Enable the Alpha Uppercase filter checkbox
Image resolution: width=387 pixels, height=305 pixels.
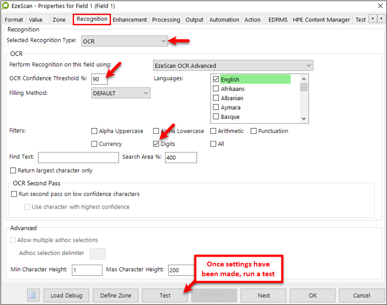[x=95, y=131]
